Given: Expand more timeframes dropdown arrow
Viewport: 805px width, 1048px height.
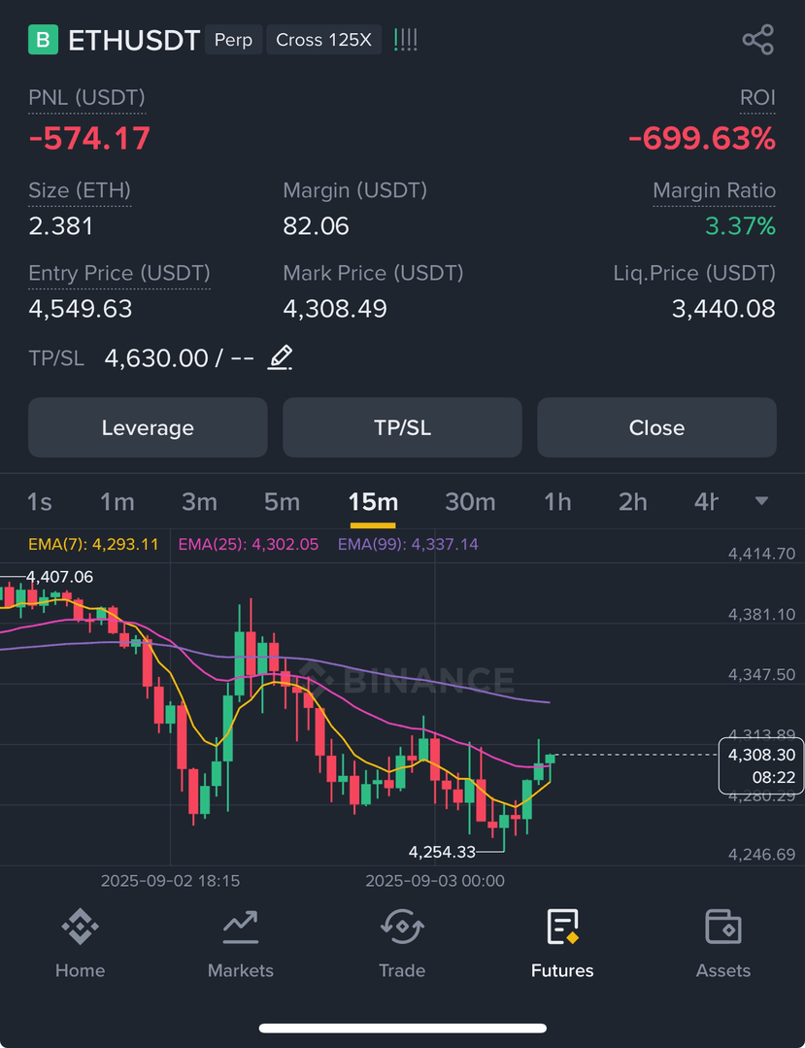Looking at the screenshot, I should [761, 500].
